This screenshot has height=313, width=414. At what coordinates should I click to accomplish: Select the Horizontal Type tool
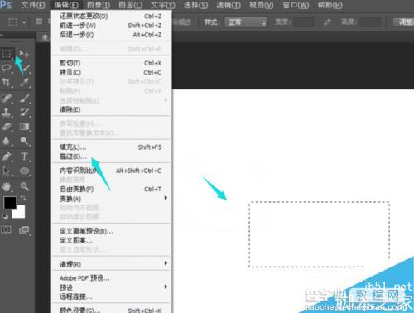(x=25, y=156)
